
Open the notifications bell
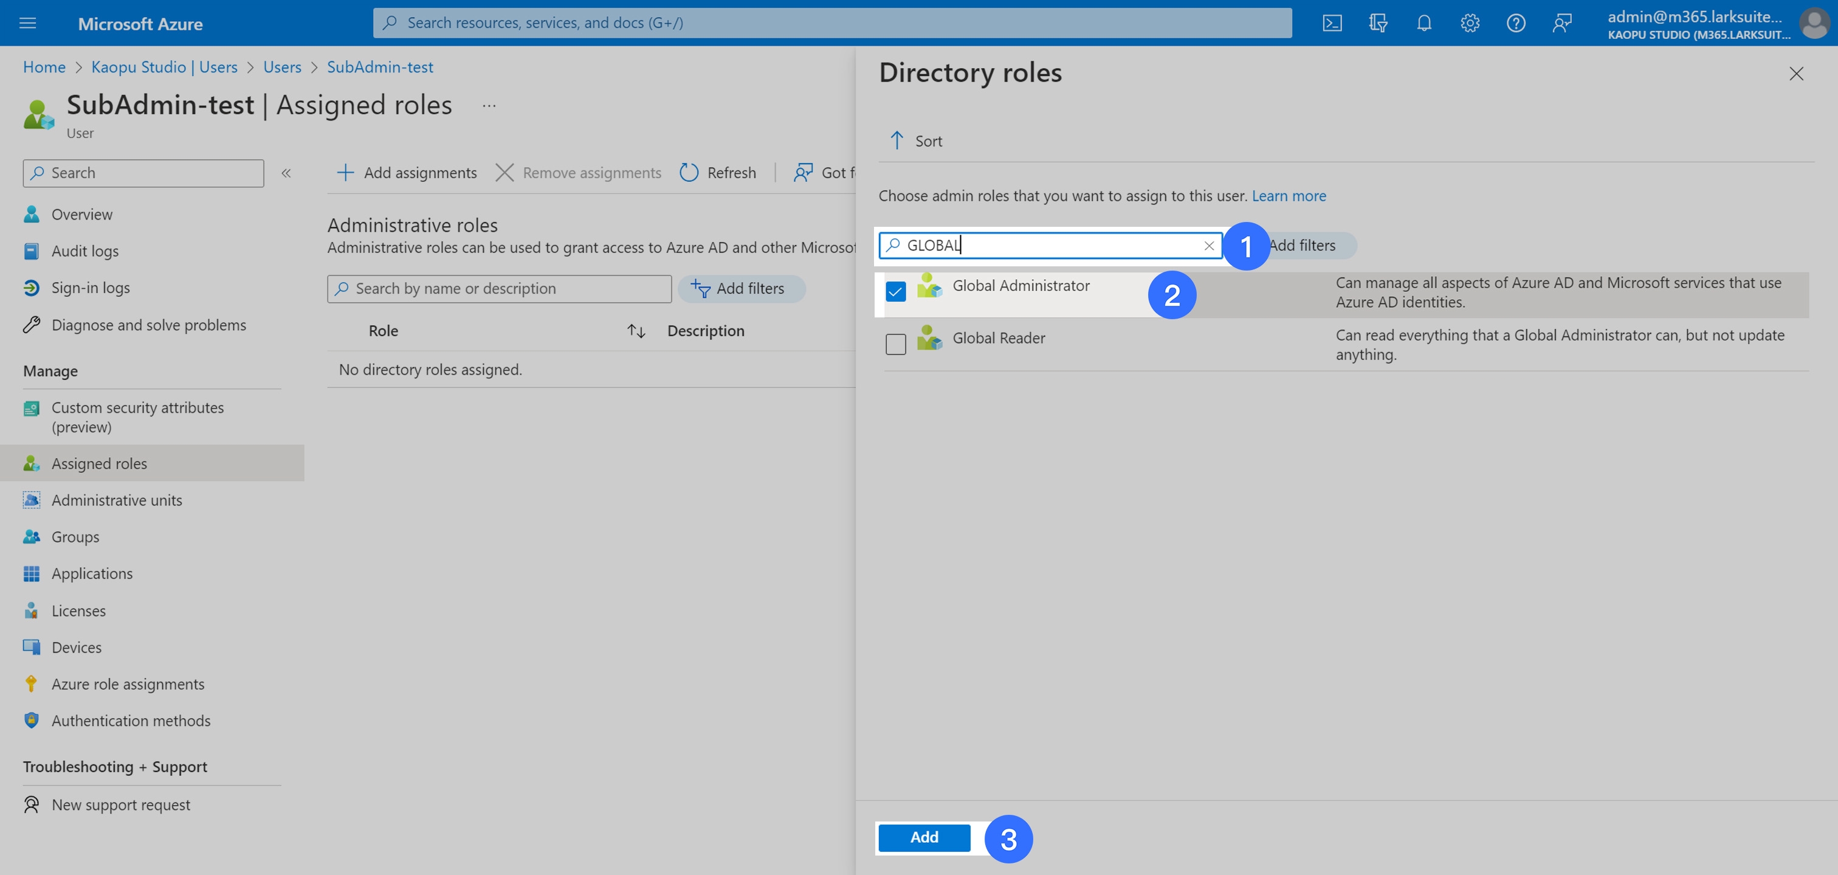tap(1423, 23)
